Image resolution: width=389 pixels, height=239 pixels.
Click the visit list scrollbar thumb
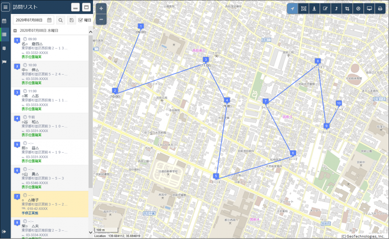tap(91, 111)
